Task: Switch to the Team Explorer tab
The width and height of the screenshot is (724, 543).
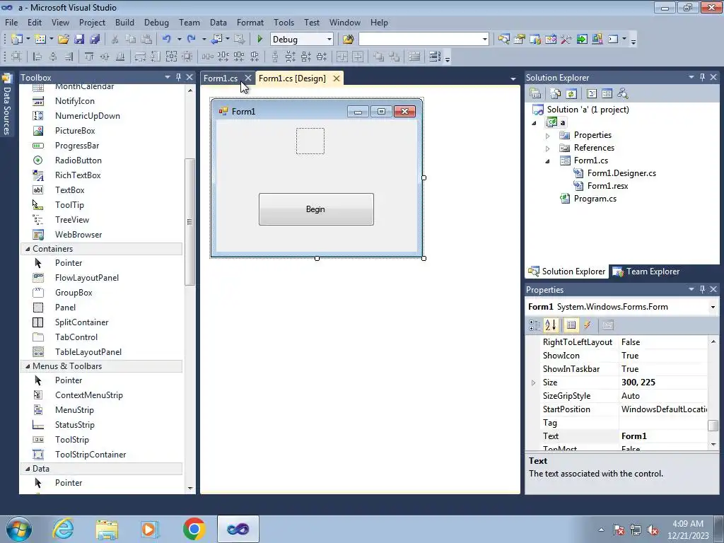Action: 646,271
